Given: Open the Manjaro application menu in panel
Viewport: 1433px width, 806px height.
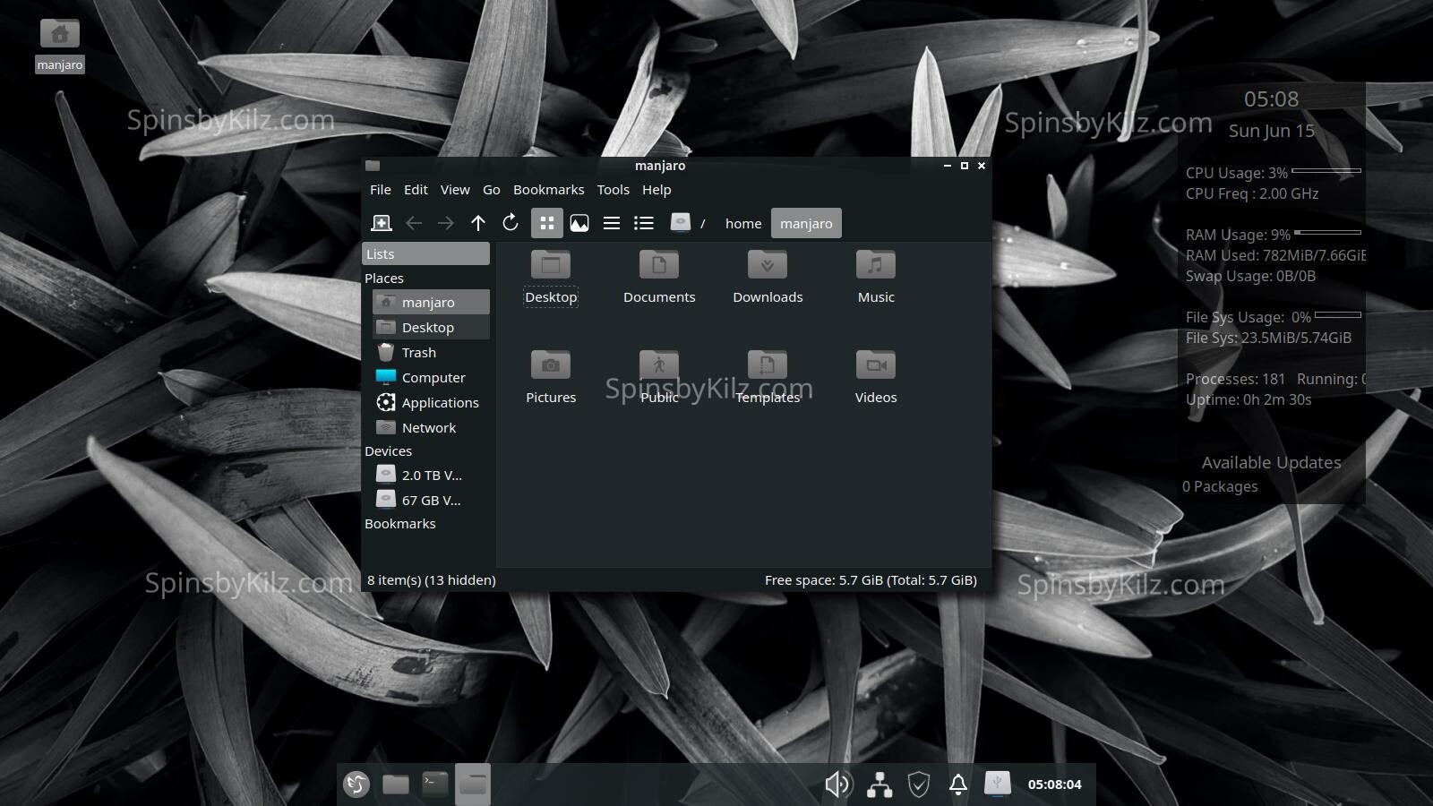Looking at the screenshot, I should 356,785.
